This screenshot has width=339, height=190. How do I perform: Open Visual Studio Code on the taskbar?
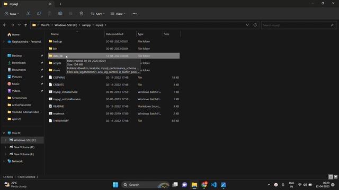(214, 185)
